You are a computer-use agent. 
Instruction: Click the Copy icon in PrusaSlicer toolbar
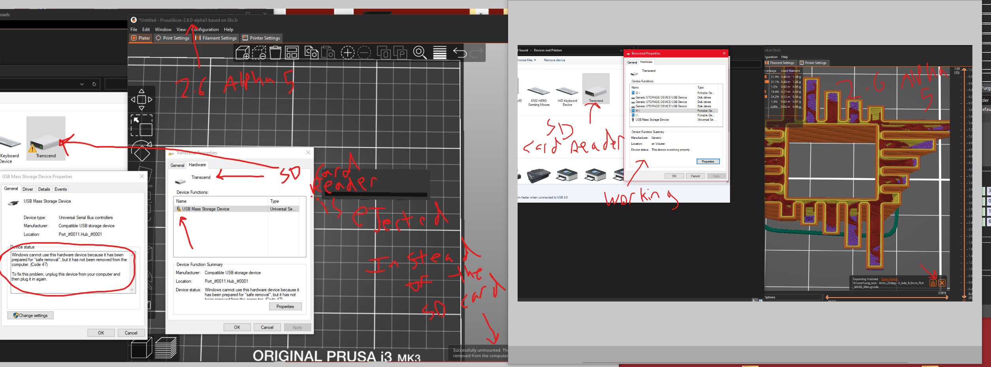(311, 52)
